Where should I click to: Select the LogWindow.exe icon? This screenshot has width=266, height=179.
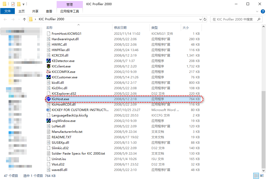48,121
